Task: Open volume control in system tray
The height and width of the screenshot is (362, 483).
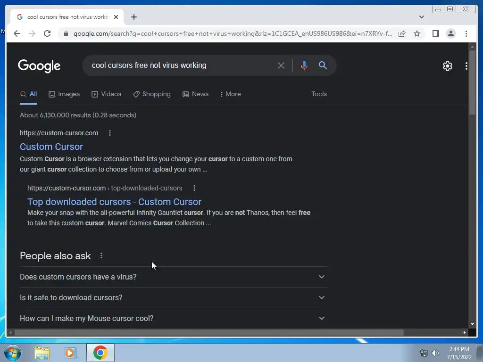Action: click(x=435, y=353)
